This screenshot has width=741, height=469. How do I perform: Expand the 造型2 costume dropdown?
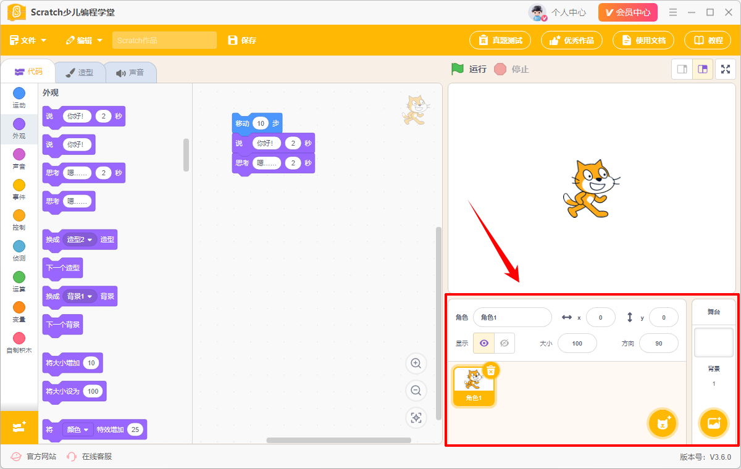[80, 239]
